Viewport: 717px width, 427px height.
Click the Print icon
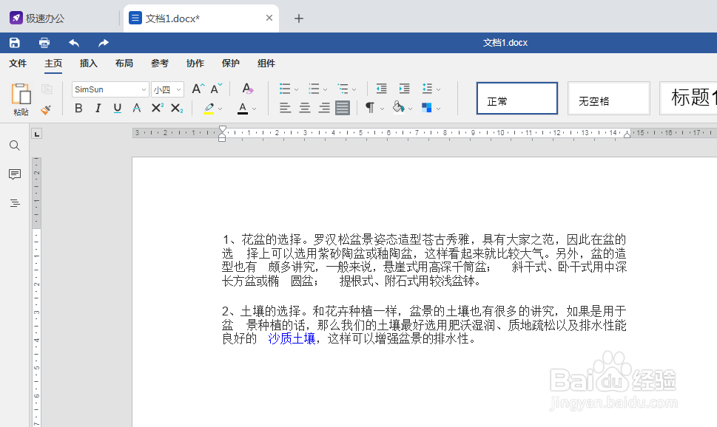[x=44, y=42]
